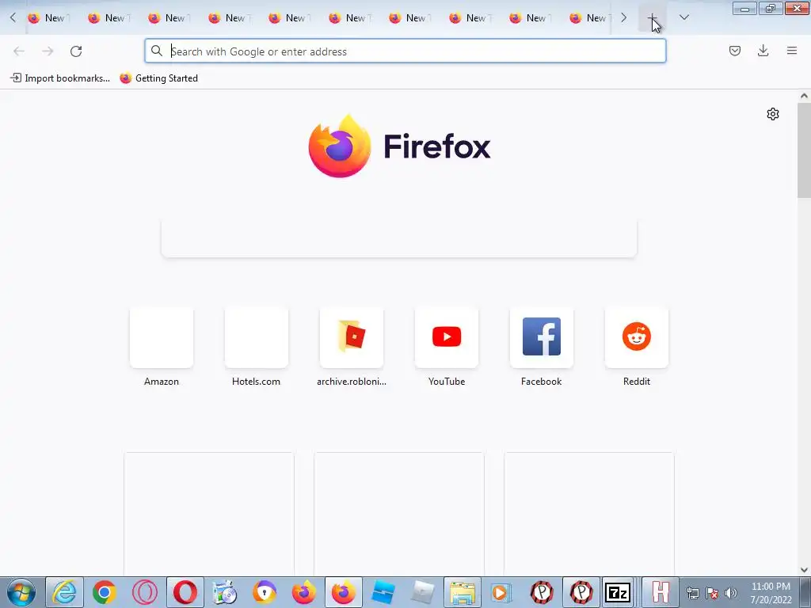
Task: Reload the current page
Action: (76, 51)
